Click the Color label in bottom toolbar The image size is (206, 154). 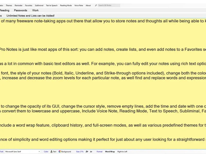coord(46,151)
